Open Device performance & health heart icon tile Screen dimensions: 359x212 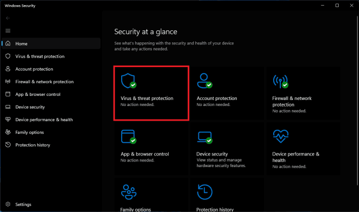[x=279, y=137]
